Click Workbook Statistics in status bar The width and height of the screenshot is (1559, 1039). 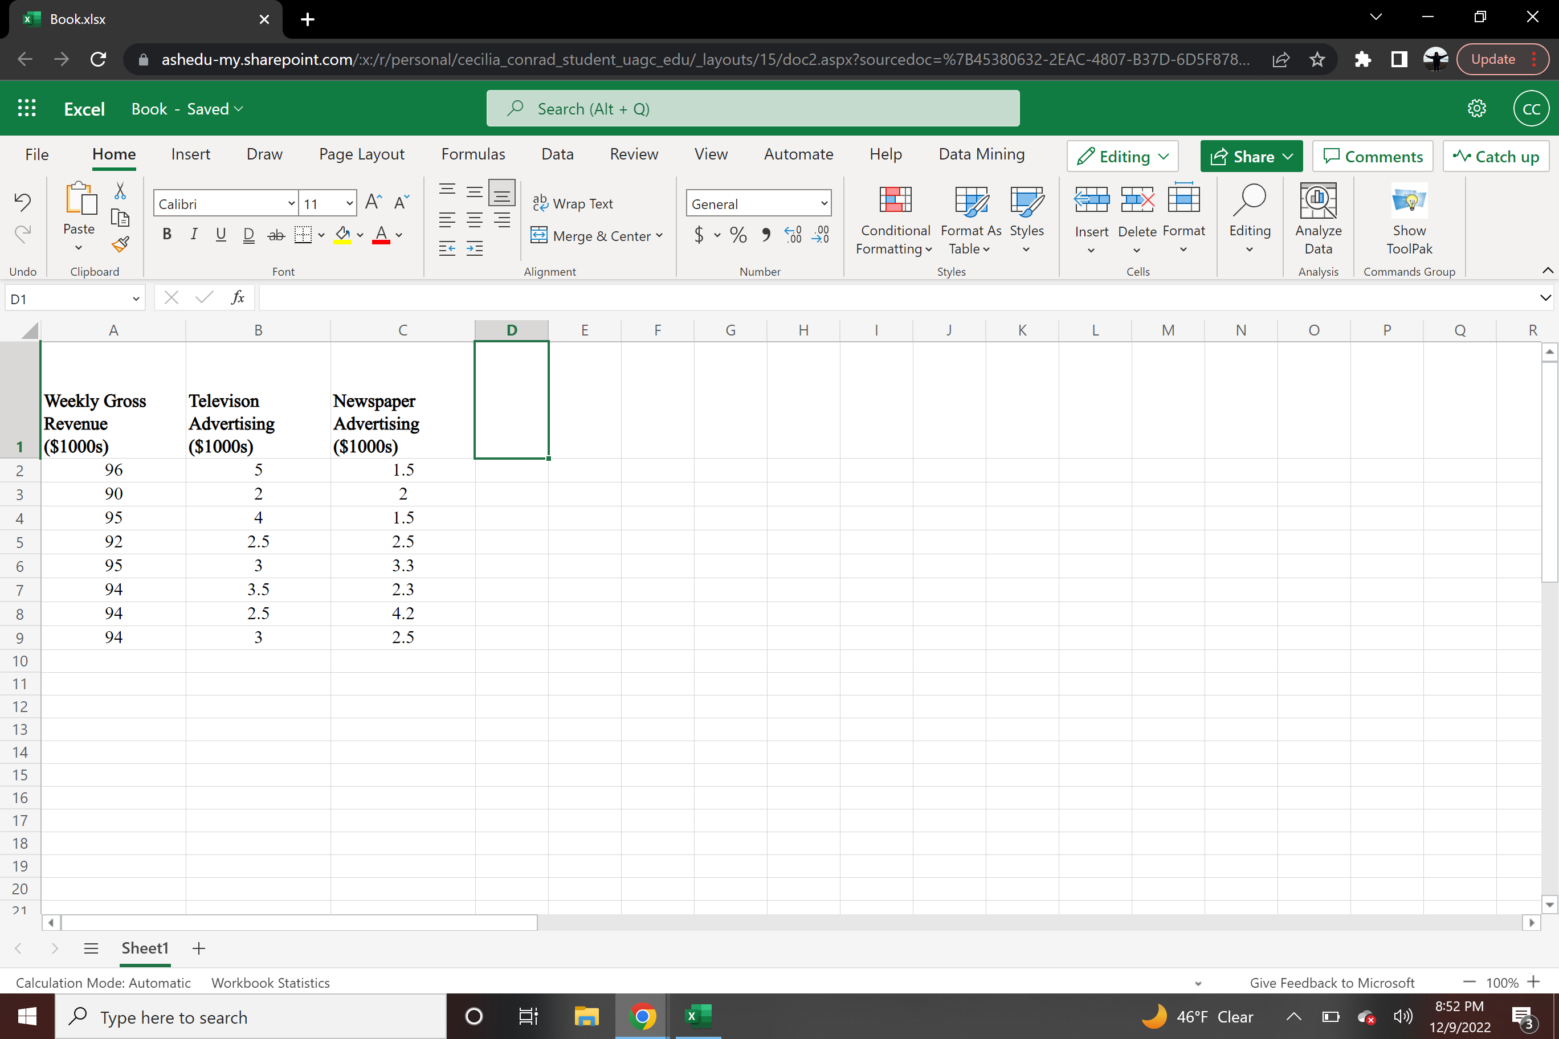click(x=270, y=983)
